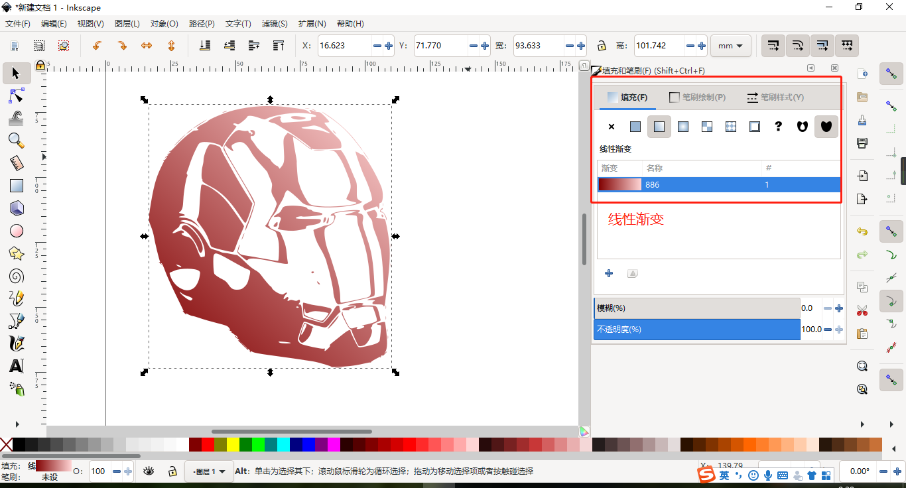Image resolution: width=906 pixels, height=488 pixels.
Task: Click the Undo arrow in the right sidebar
Action: coord(862,231)
